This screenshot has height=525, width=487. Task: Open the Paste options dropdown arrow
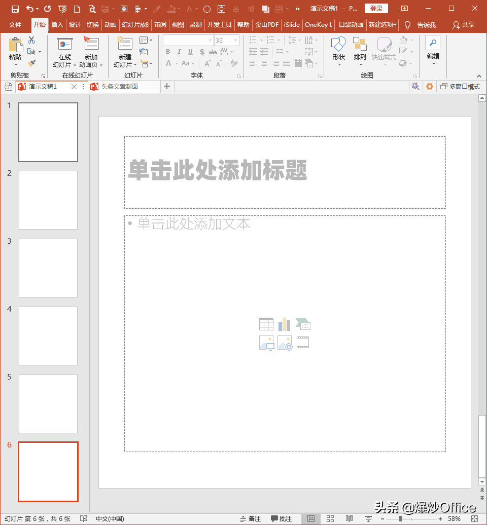[x=15, y=64]
